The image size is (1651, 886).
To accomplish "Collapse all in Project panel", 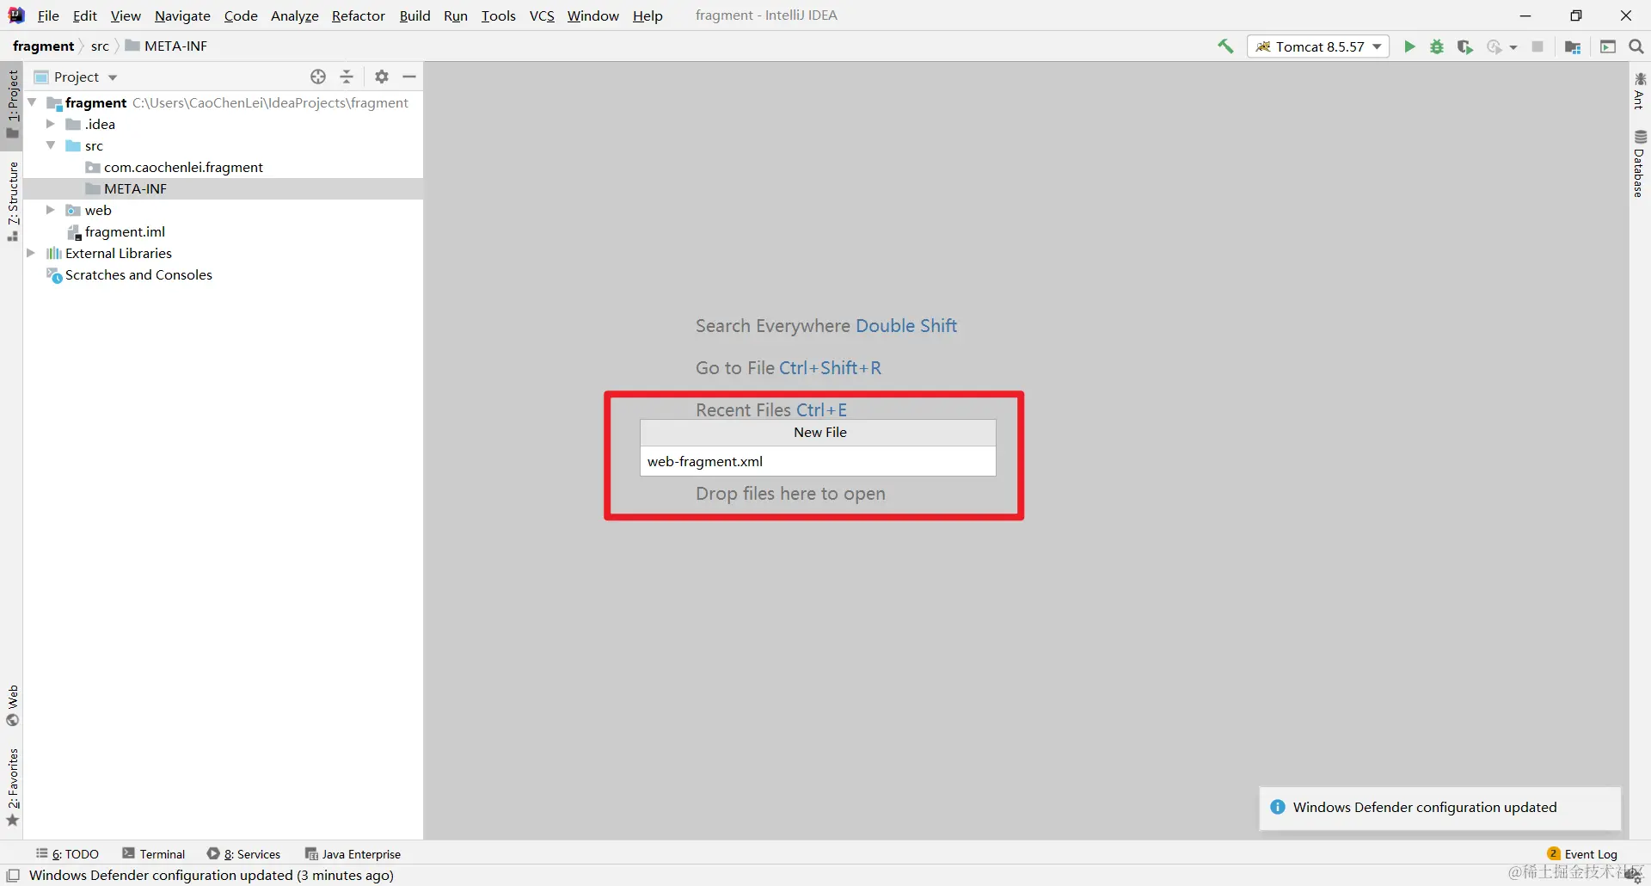I will click(347, 77).
